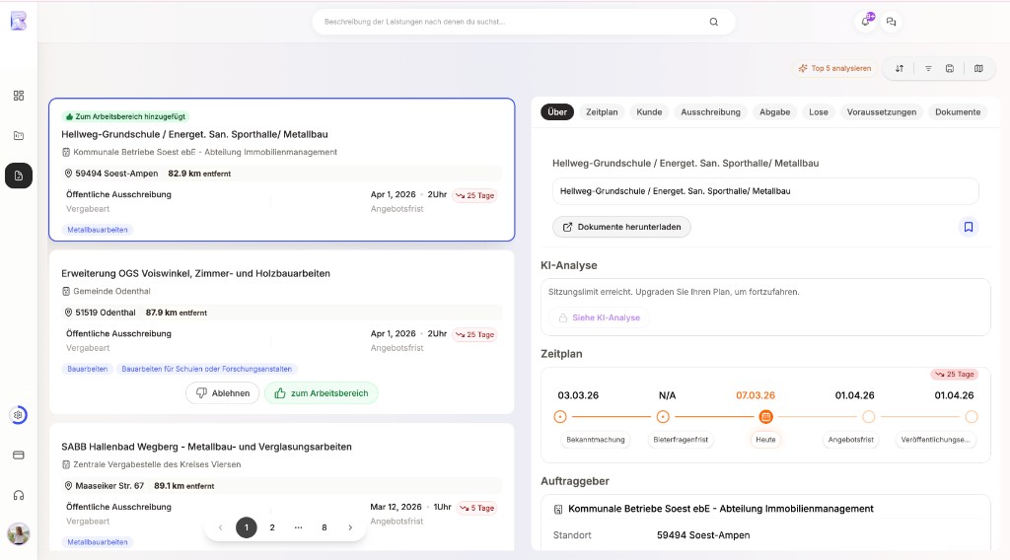Open the billing card icon in sidebar
1010x560 pixels.
coord(19,455)
